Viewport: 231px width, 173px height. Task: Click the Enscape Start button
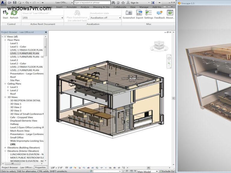pos(5,14)
